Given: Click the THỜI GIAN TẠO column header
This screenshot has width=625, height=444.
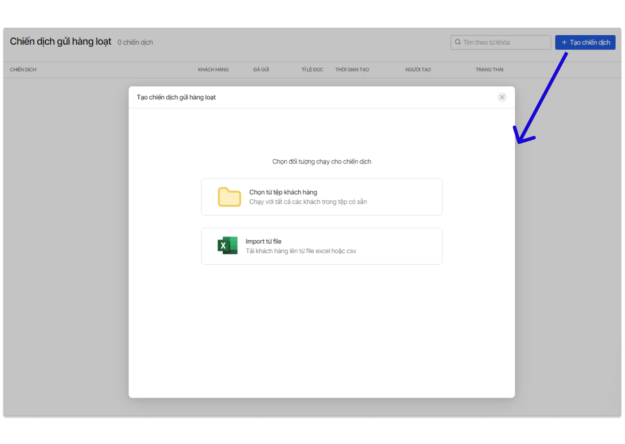Looking at the screenshot, I should tap(352, 70).
